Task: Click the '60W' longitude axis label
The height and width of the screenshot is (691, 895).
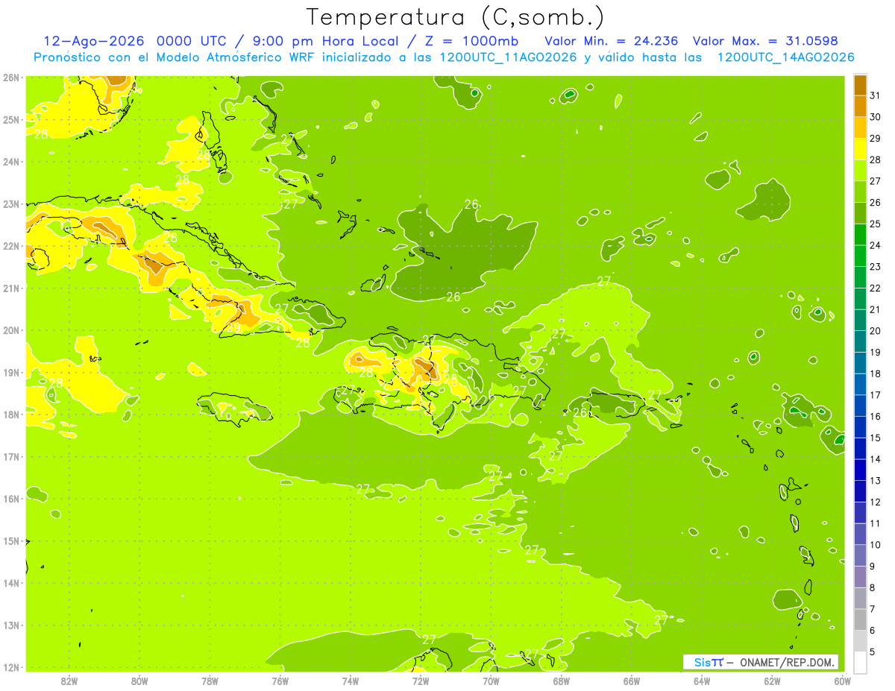Action: point(843,681)
